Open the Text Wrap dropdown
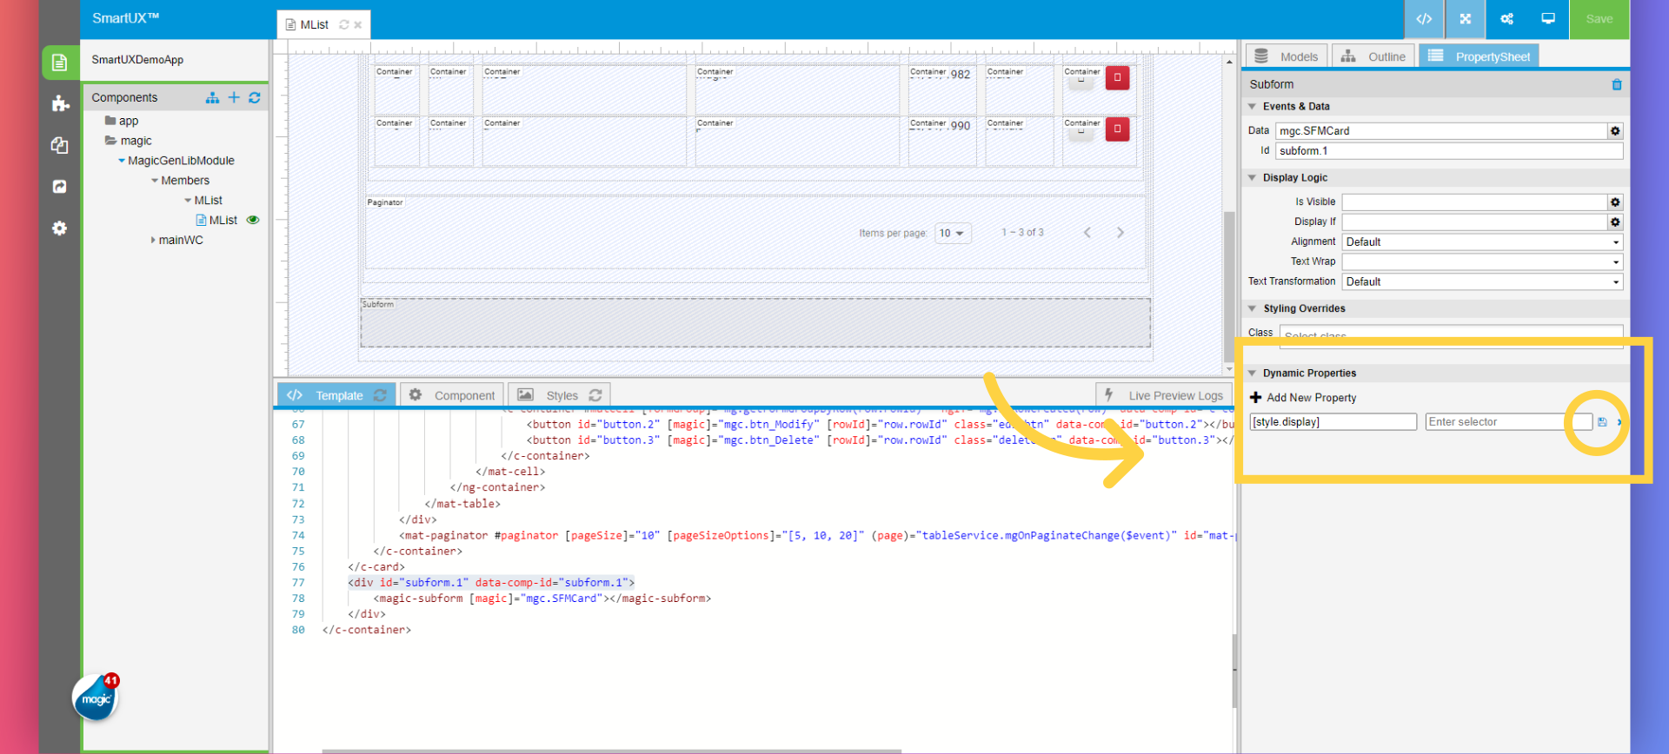 pos(1482,262)
